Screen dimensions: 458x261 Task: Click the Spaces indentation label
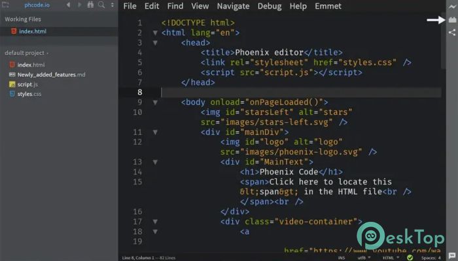click(x=429, y=258)
